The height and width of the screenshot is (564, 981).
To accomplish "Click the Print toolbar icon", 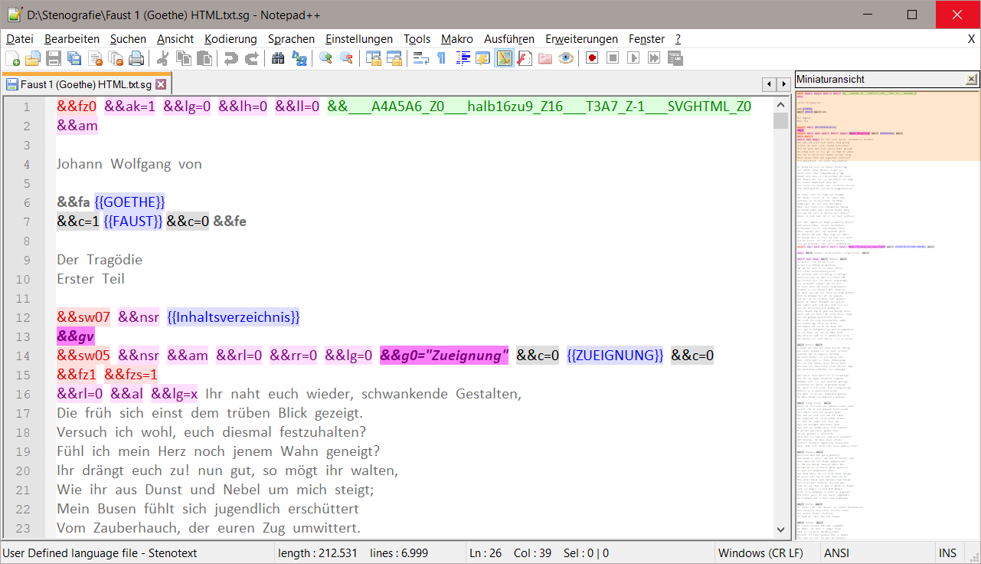I will coord(136,58).
